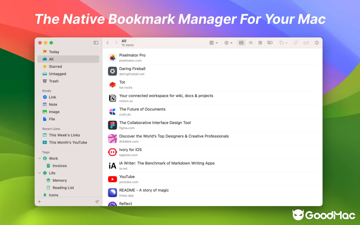Select the large list view toggle

coord(241,42)
